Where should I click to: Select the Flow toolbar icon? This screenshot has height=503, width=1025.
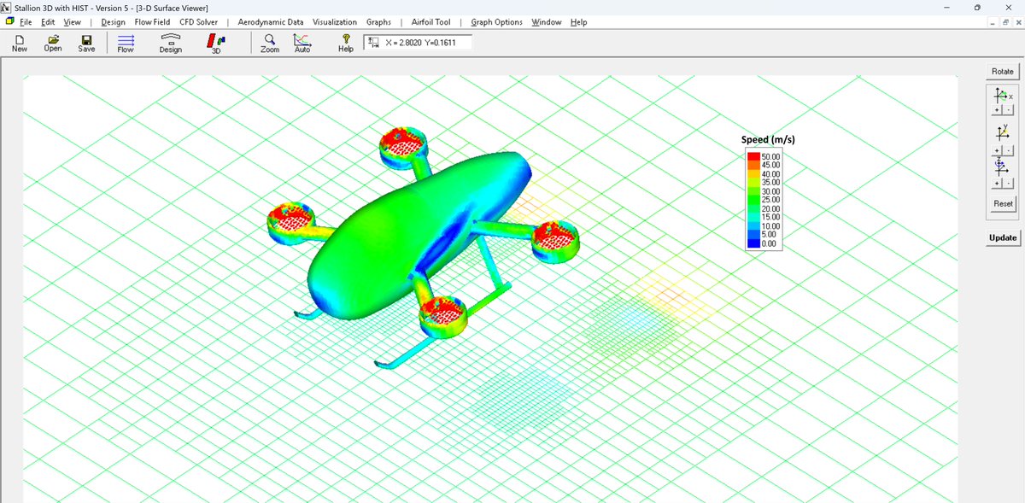tap(126, 44)
